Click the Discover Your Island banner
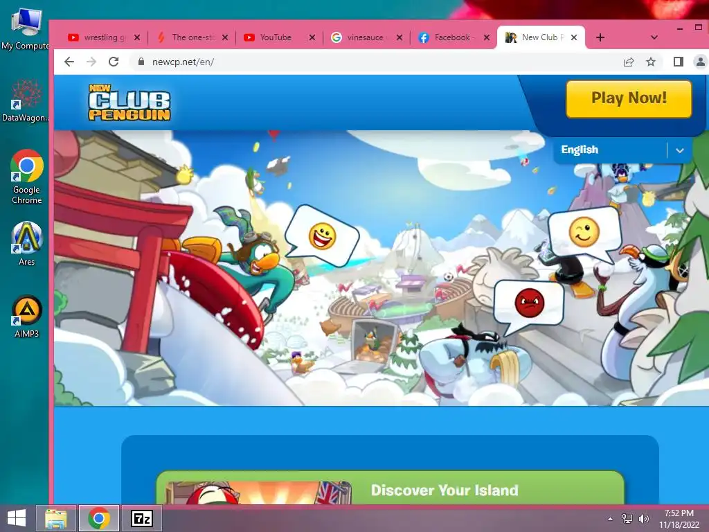 coord(390,488)
